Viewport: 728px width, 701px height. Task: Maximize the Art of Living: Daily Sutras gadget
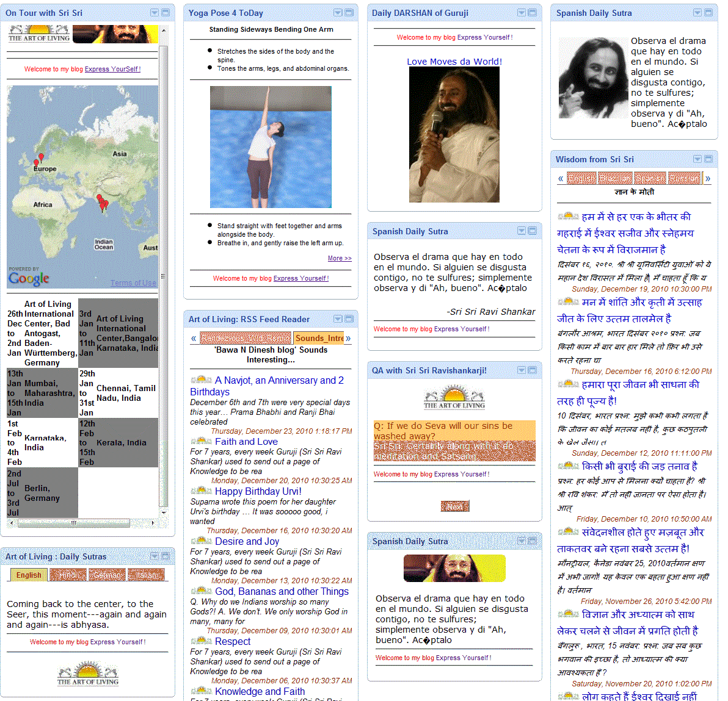coord(166,556)
